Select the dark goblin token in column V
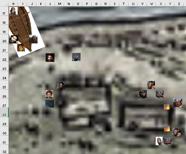186x154 pixels. click(143, 94)
